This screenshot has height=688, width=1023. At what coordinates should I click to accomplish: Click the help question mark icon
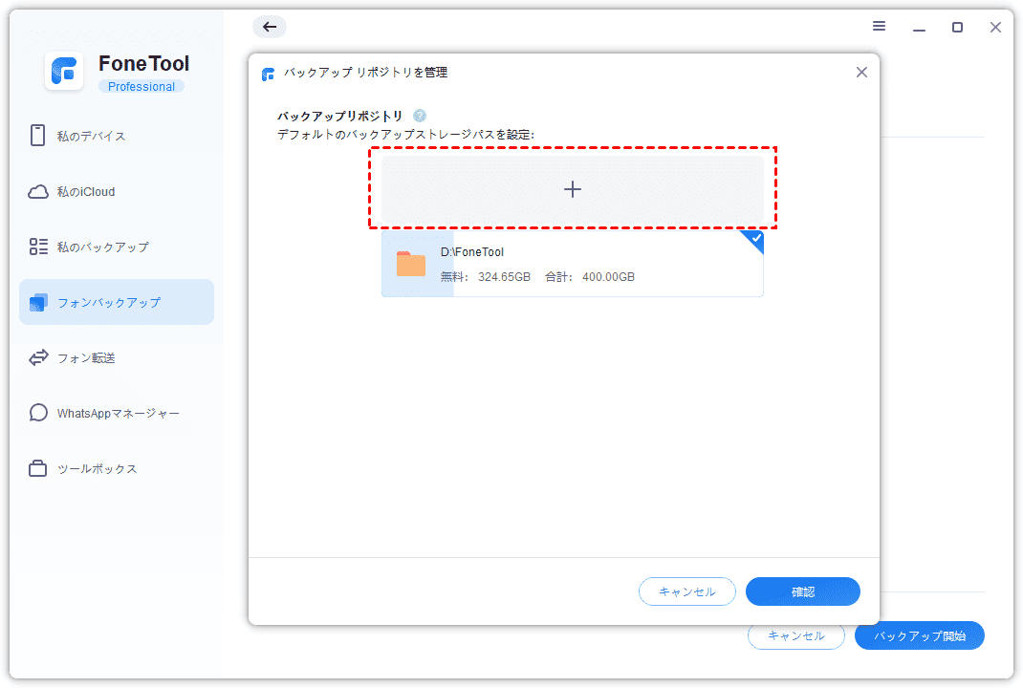click(x=420, y=116)
